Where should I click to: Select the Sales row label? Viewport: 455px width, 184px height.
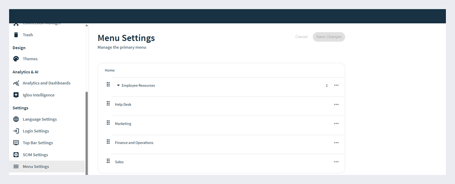[x=119, y=162]
